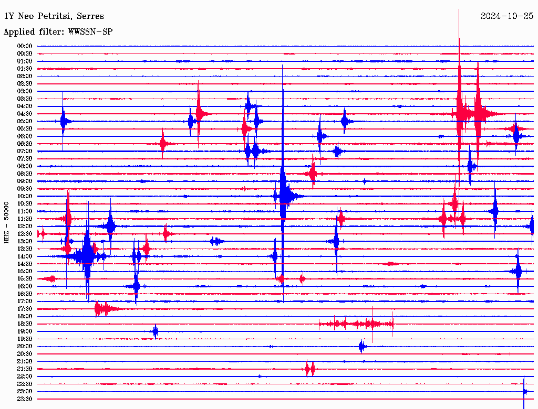Select the "18:00" time label
Image resolution: width=538 pixels, height=409 pixels.
pos(24,317)
